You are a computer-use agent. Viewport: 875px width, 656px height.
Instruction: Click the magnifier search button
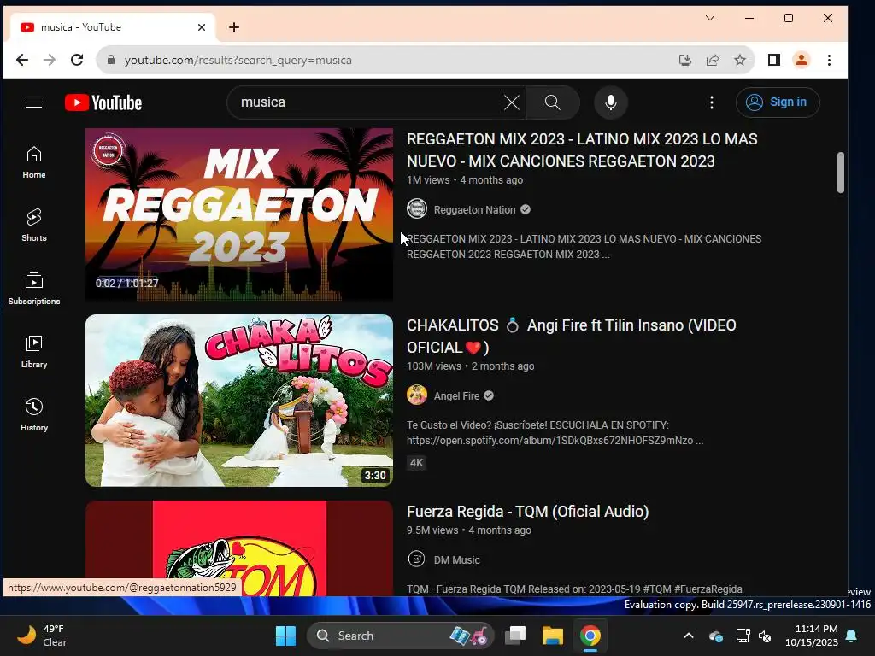(x=553, y=102)
